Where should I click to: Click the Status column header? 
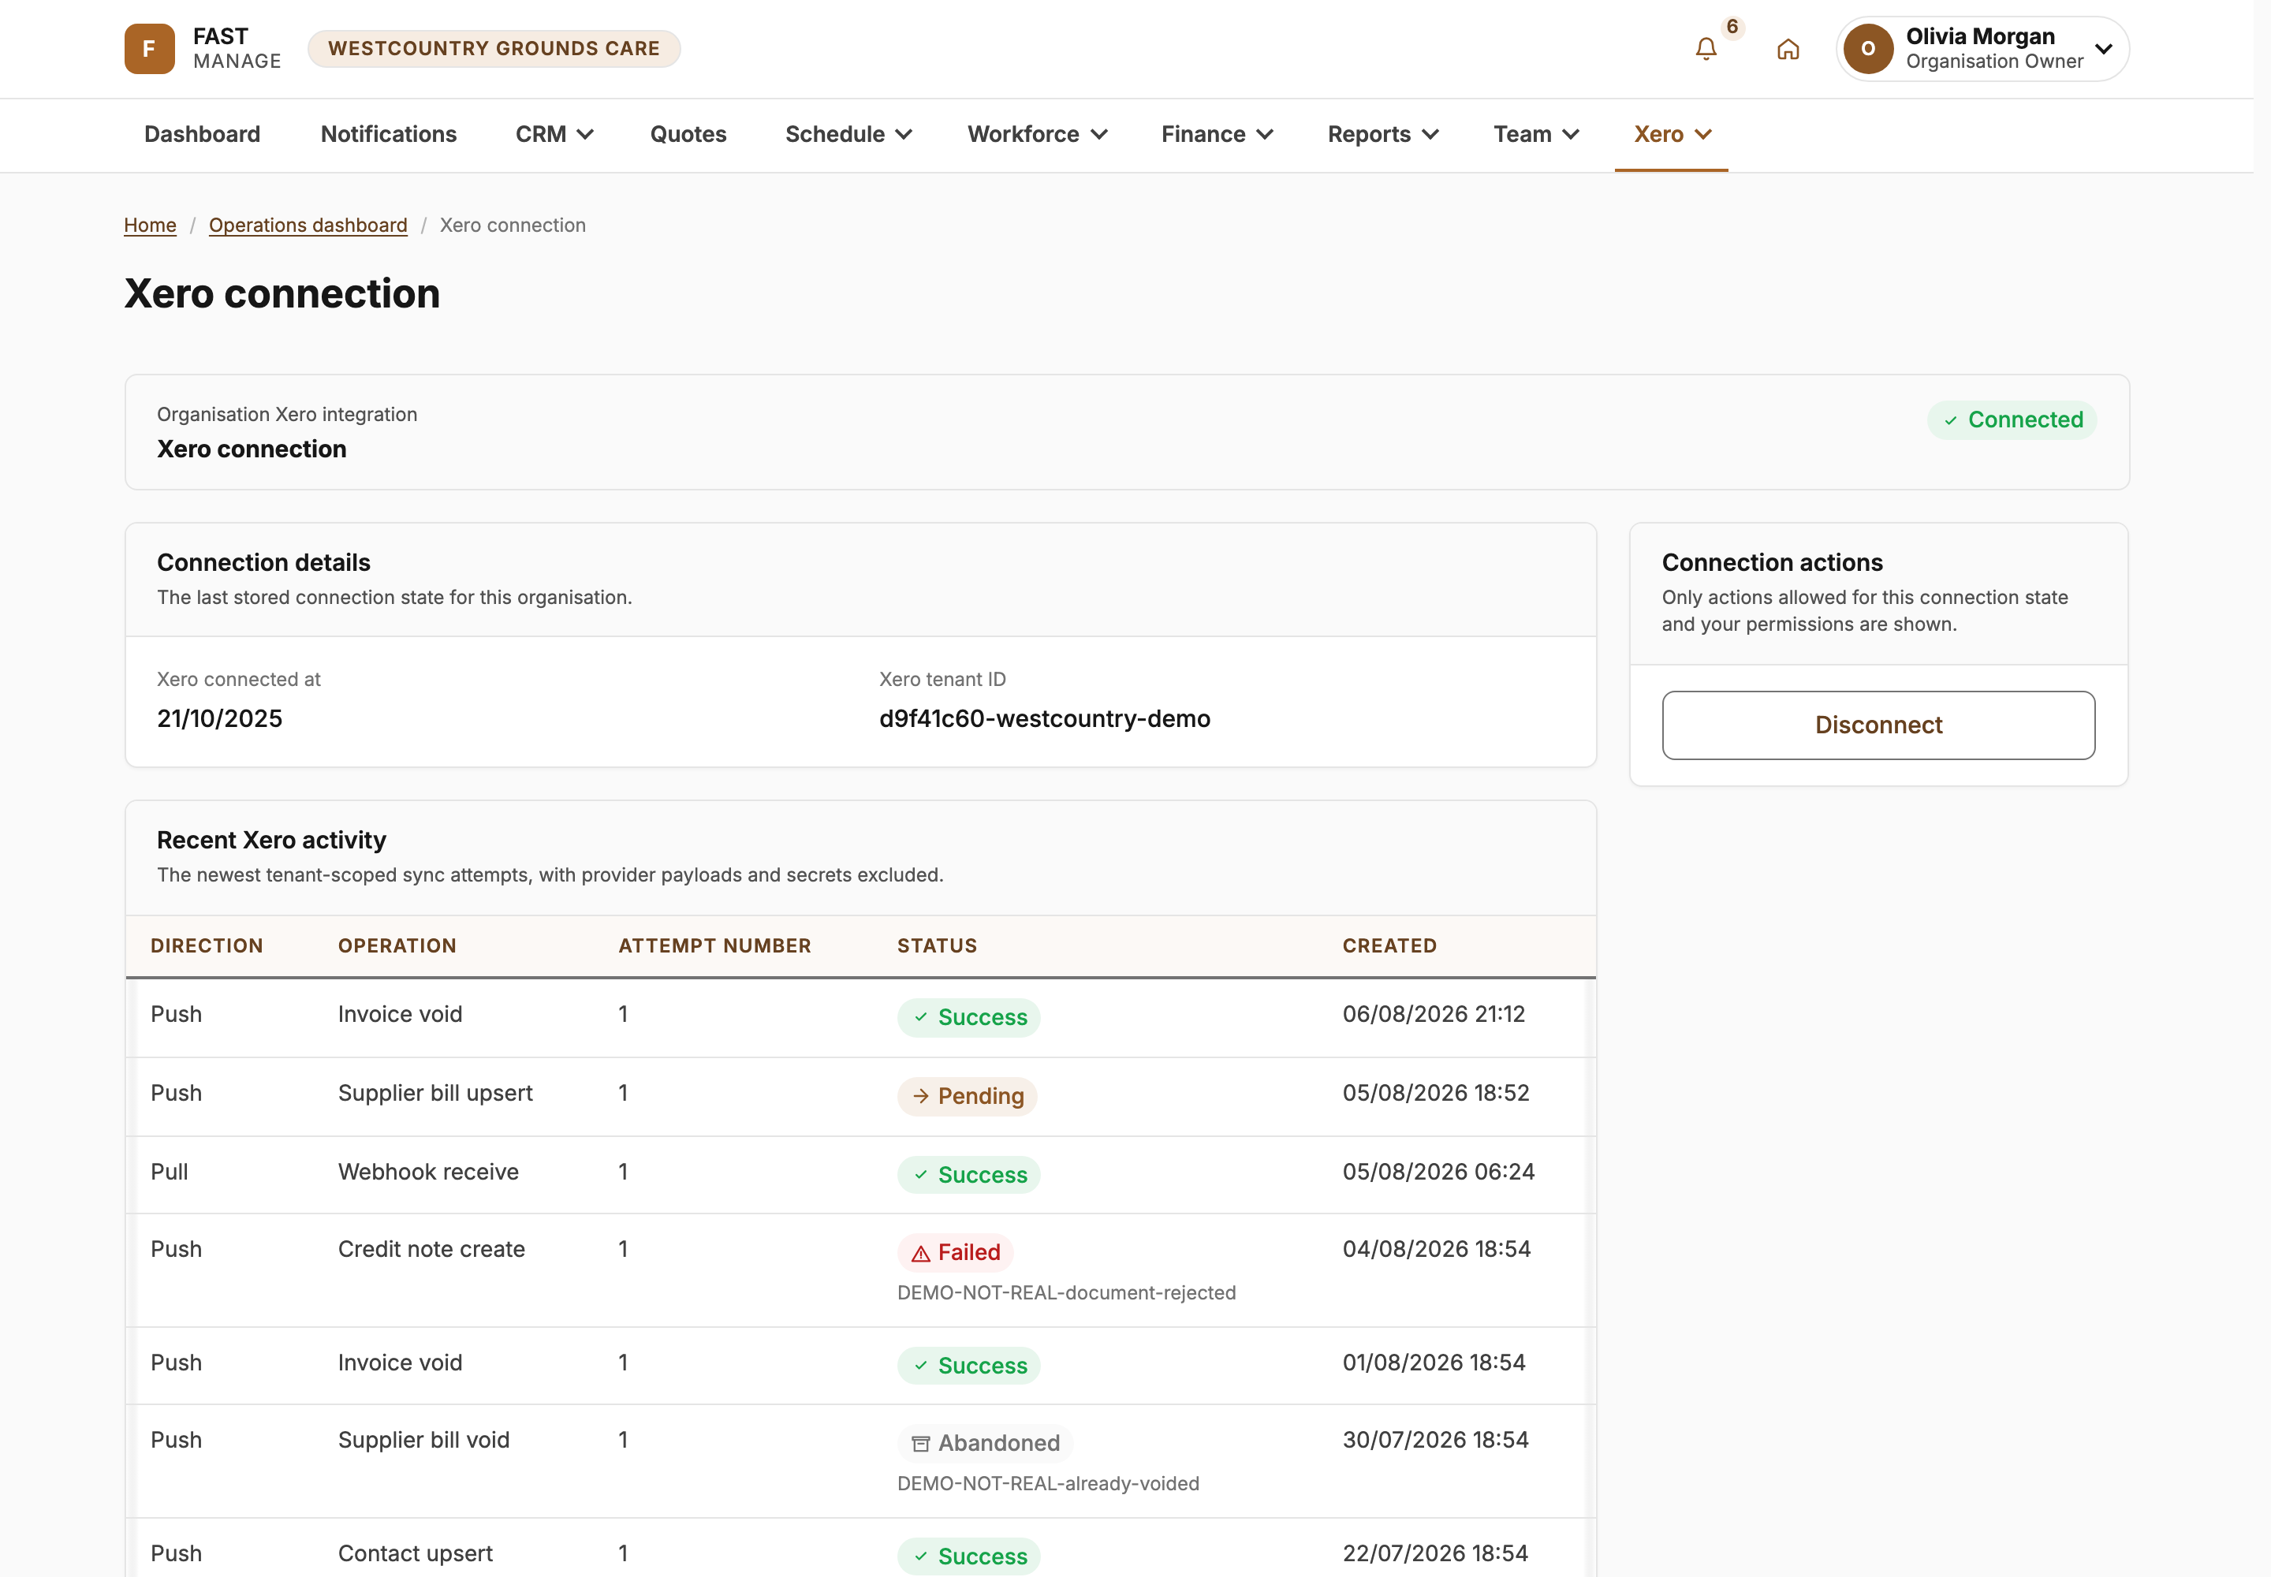tap(937, 945)
